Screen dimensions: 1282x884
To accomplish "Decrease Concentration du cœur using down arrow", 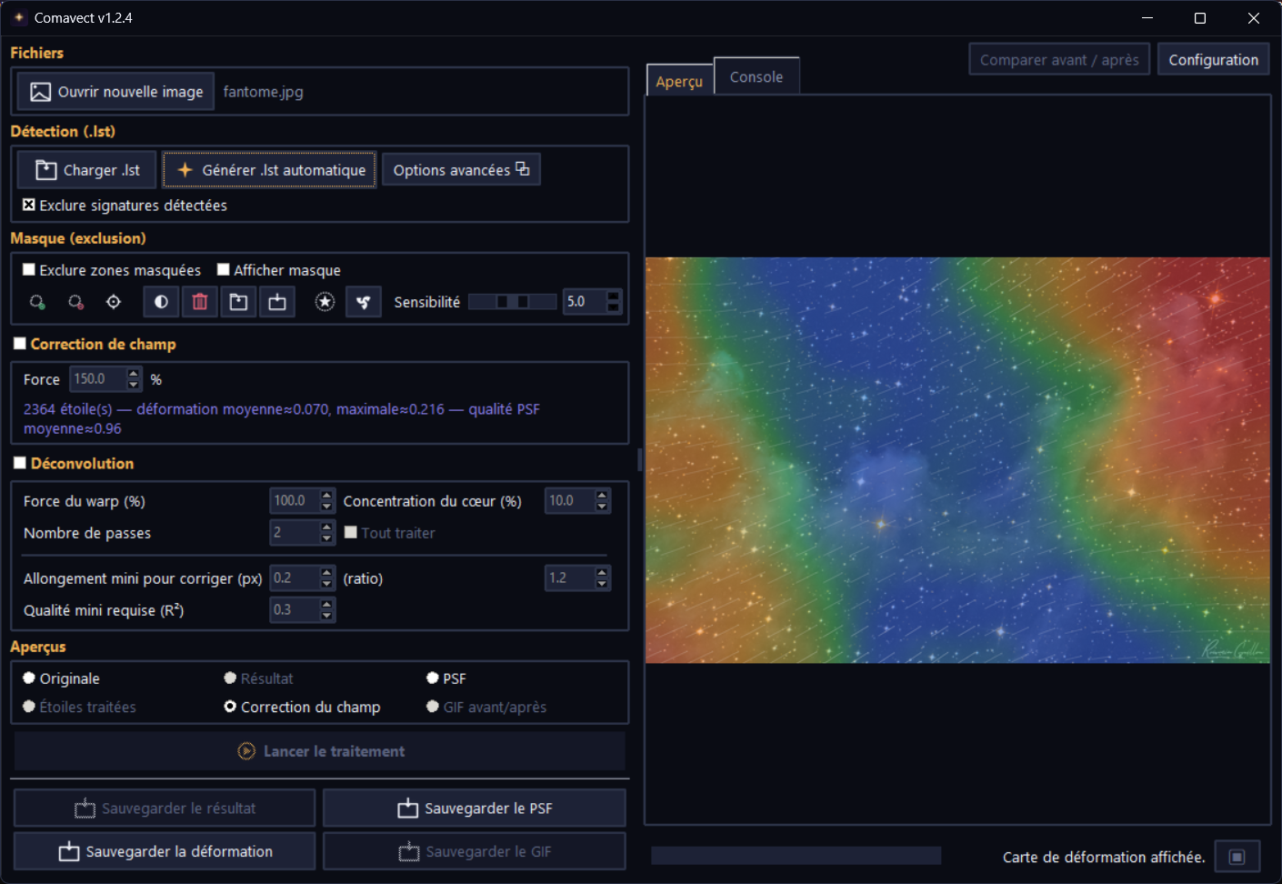I will (x=602, y=507).
